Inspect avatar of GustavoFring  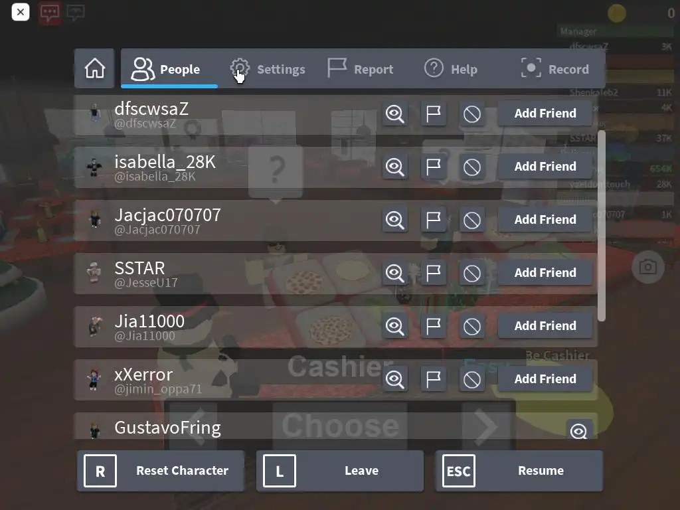point(579,430)
